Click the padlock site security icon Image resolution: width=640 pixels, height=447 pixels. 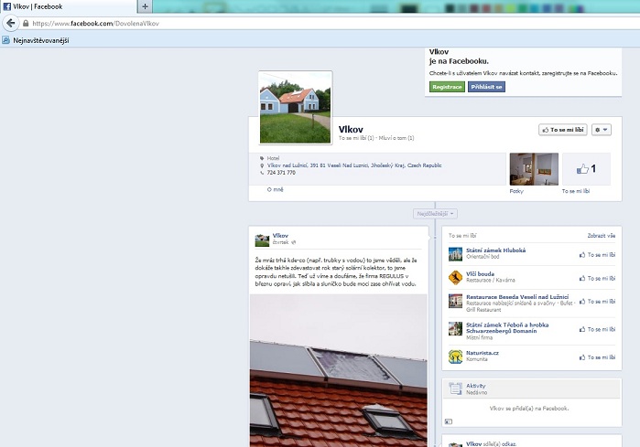26,23
